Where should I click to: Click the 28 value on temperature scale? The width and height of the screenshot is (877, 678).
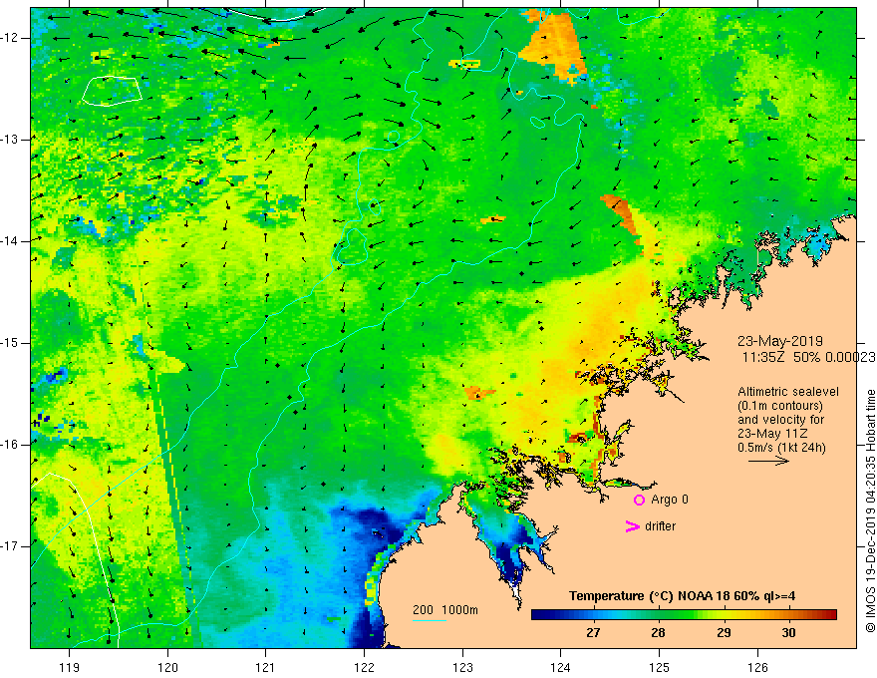[x=659, y=633]
